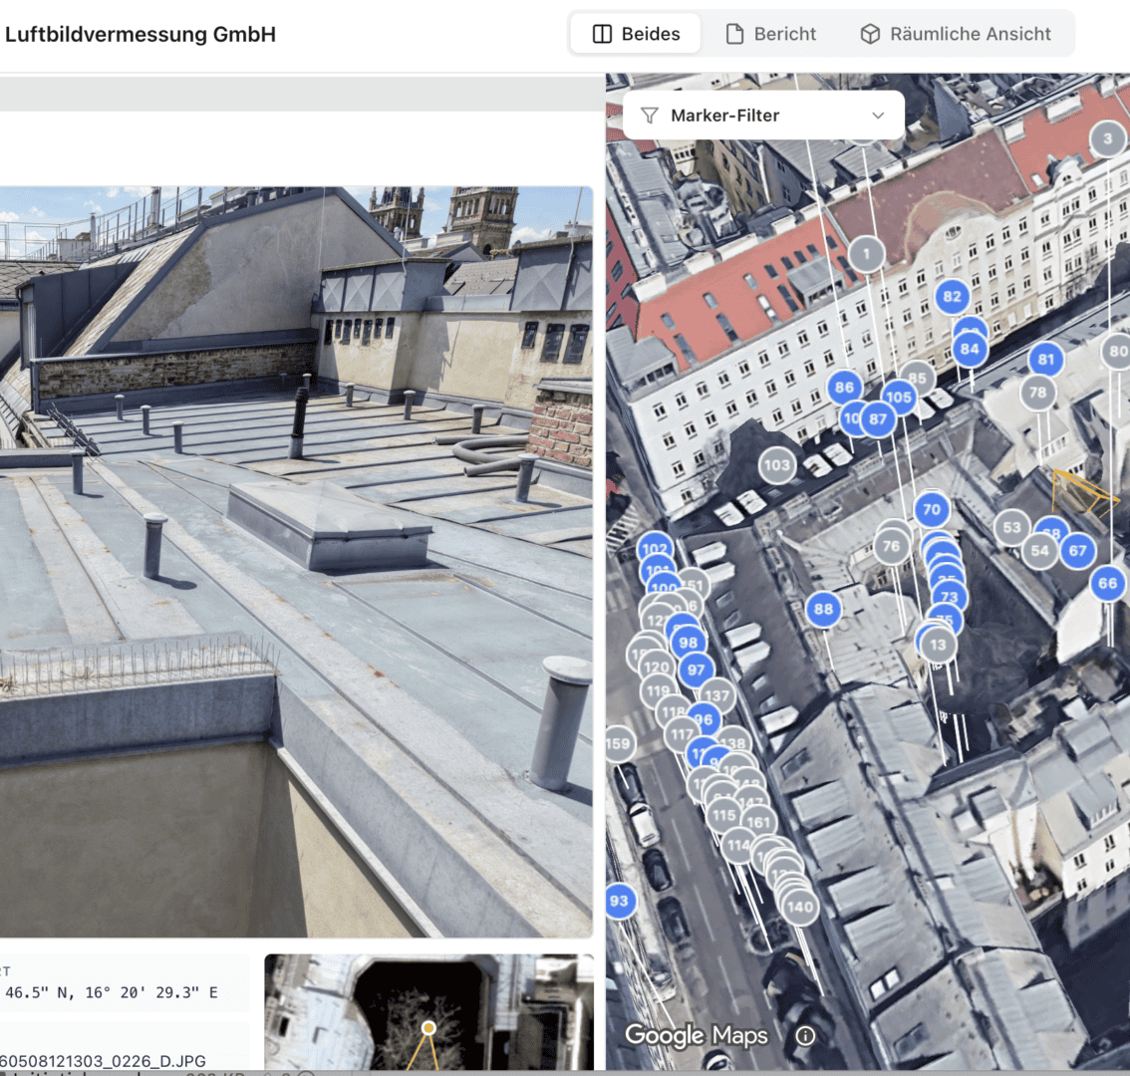Select map marker 93

619,900
